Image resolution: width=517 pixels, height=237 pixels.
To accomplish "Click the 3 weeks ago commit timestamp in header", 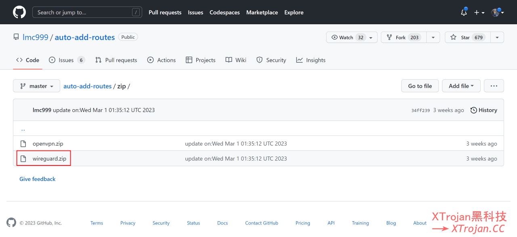I will (x=448, y=110).
